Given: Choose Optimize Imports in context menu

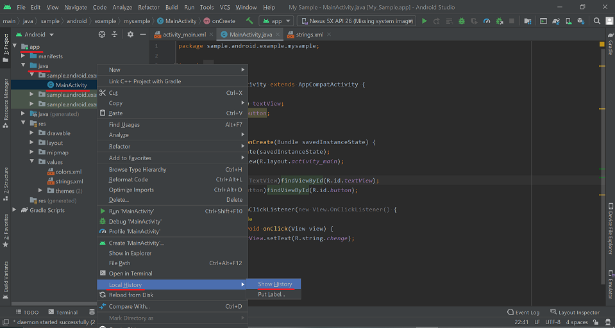Looking at the screenshot, I should (172, 190).
